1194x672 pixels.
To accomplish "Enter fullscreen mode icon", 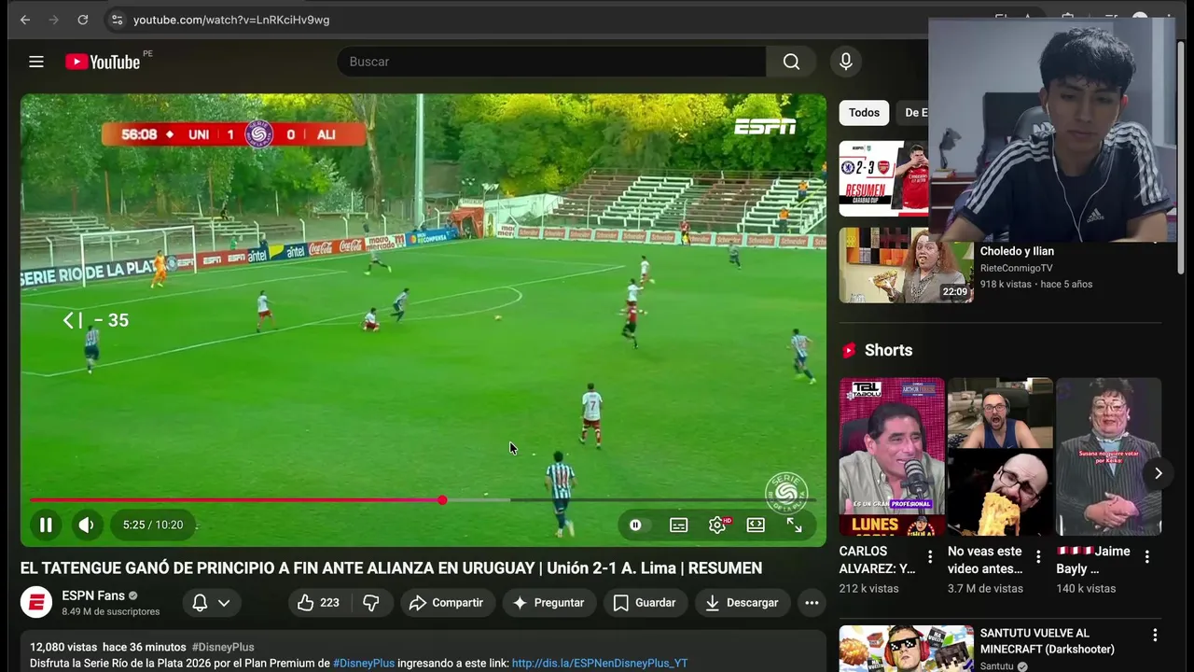I will (x=795, y=525).
